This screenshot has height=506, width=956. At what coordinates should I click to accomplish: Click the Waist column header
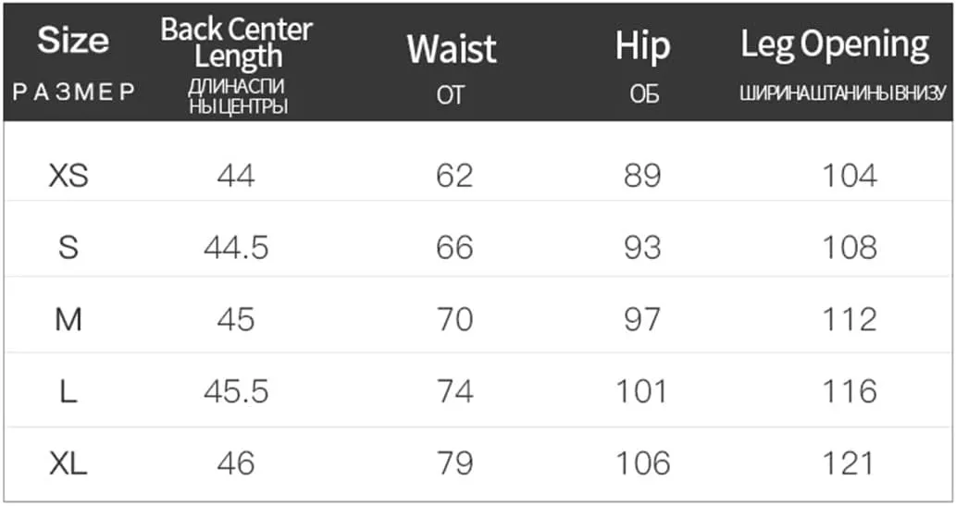coord(452,49)
